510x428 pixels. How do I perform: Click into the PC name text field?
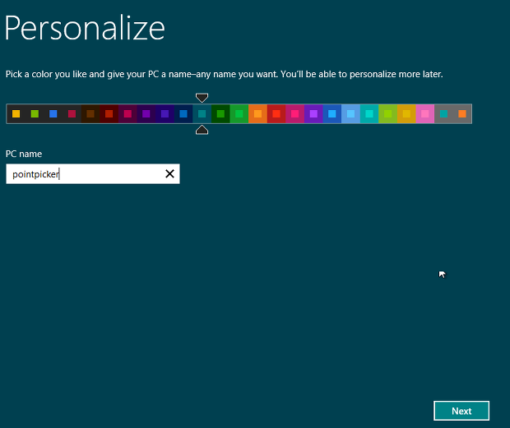pos(93,173)
